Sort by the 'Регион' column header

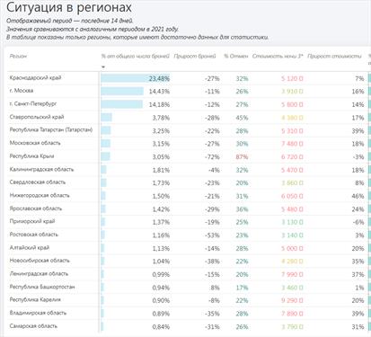18,57
